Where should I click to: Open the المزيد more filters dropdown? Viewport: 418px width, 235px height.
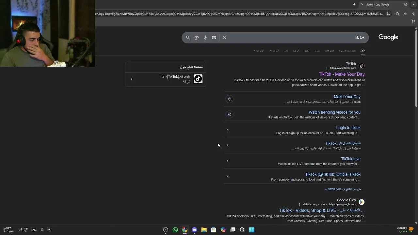coord(274,51)
